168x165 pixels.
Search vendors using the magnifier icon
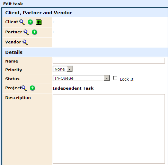[25, 42]
